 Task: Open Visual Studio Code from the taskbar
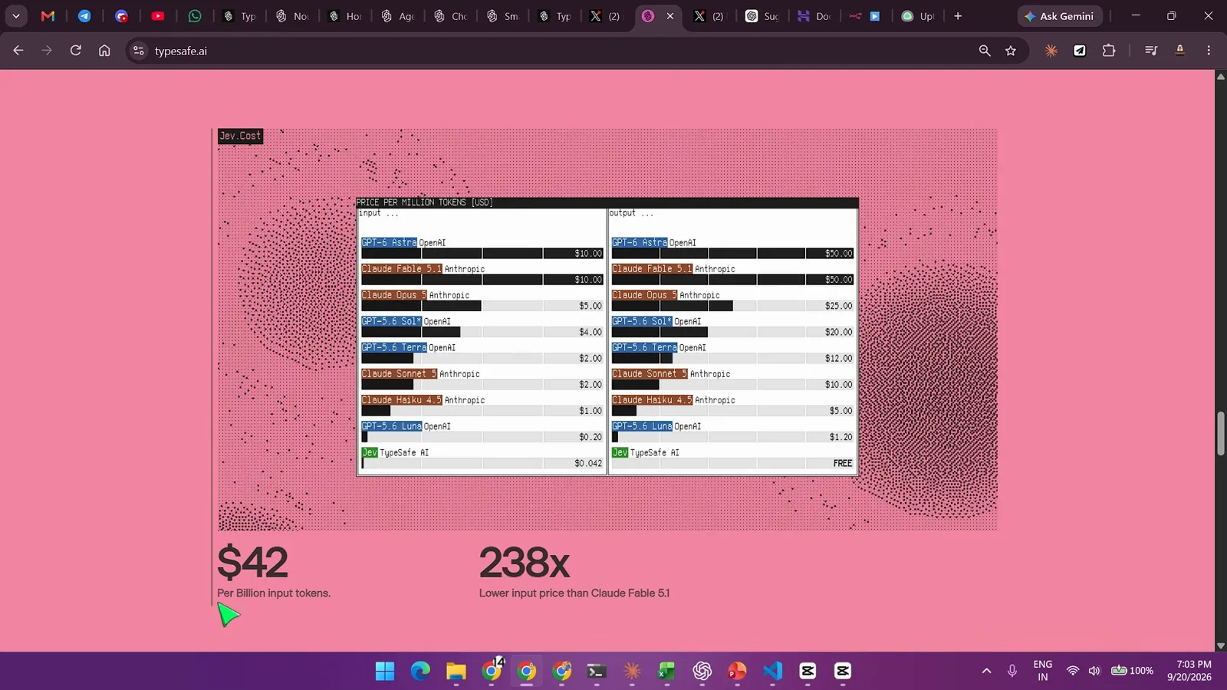coord(772,671)
